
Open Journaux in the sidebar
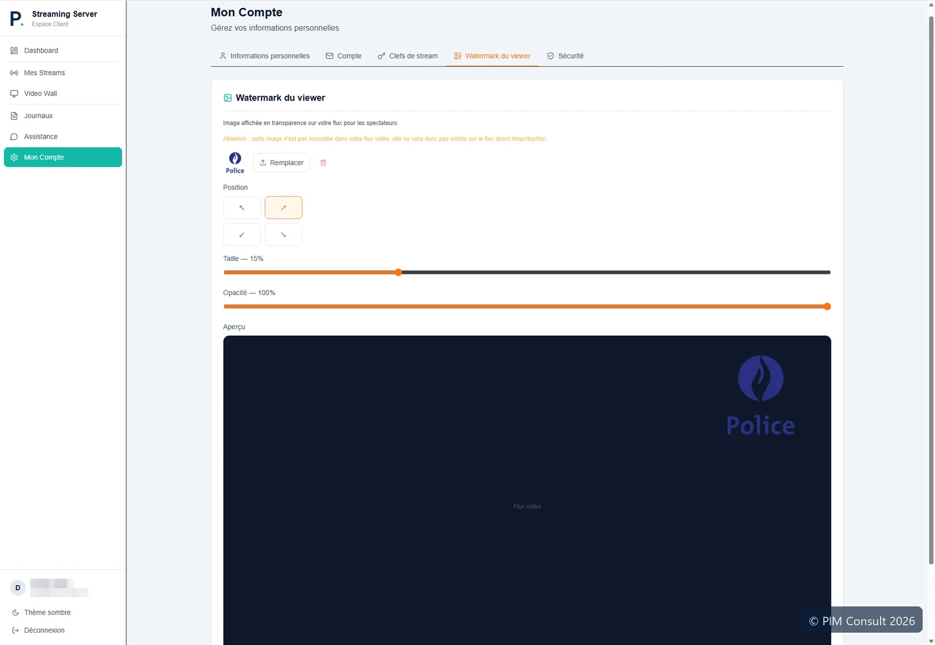[x=63, y=116]
